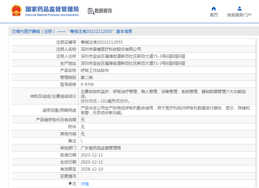Click the 数据查询 magnifier document icon
The width and height of the screenshot is (259, 188).
[91, 11]
